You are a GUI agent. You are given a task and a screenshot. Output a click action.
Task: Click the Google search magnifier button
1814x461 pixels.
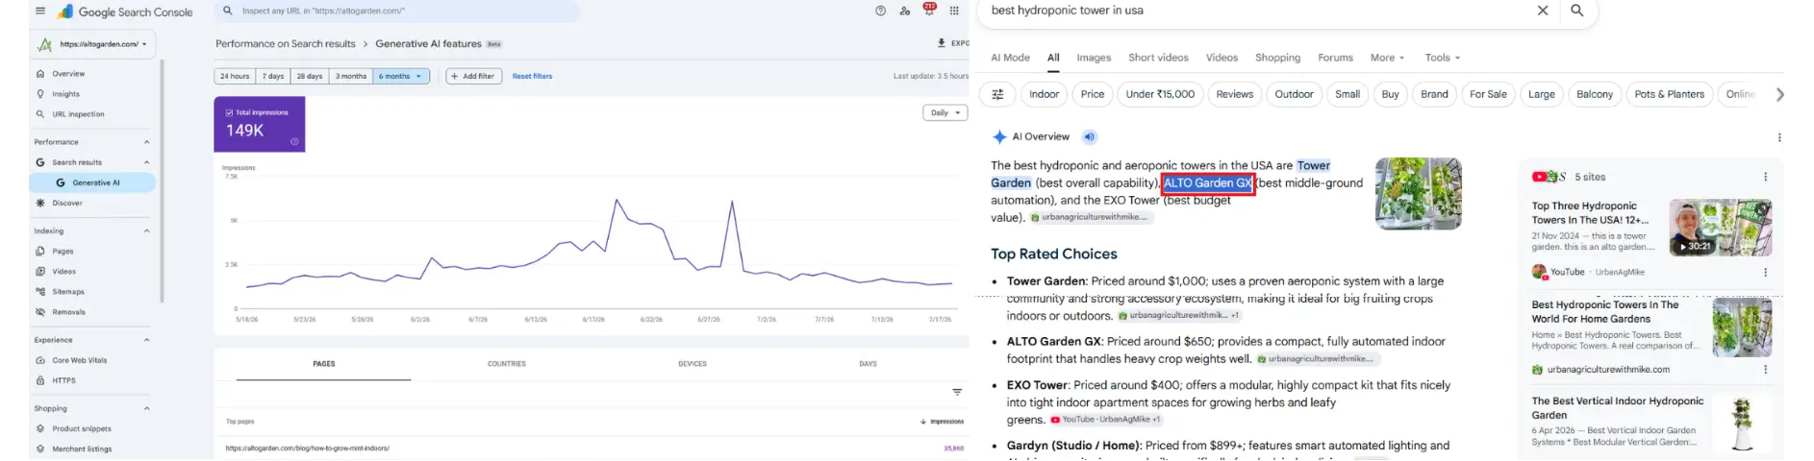(1577, 11)
